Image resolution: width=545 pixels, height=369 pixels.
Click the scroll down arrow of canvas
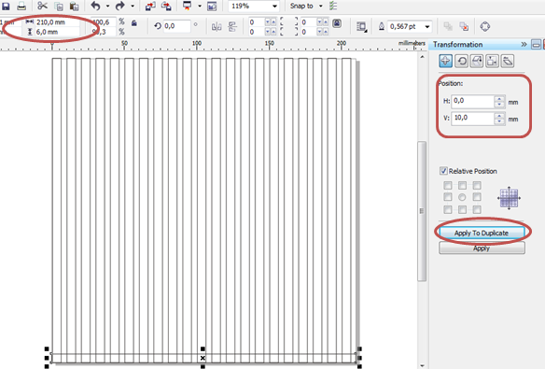click(422, 365)
